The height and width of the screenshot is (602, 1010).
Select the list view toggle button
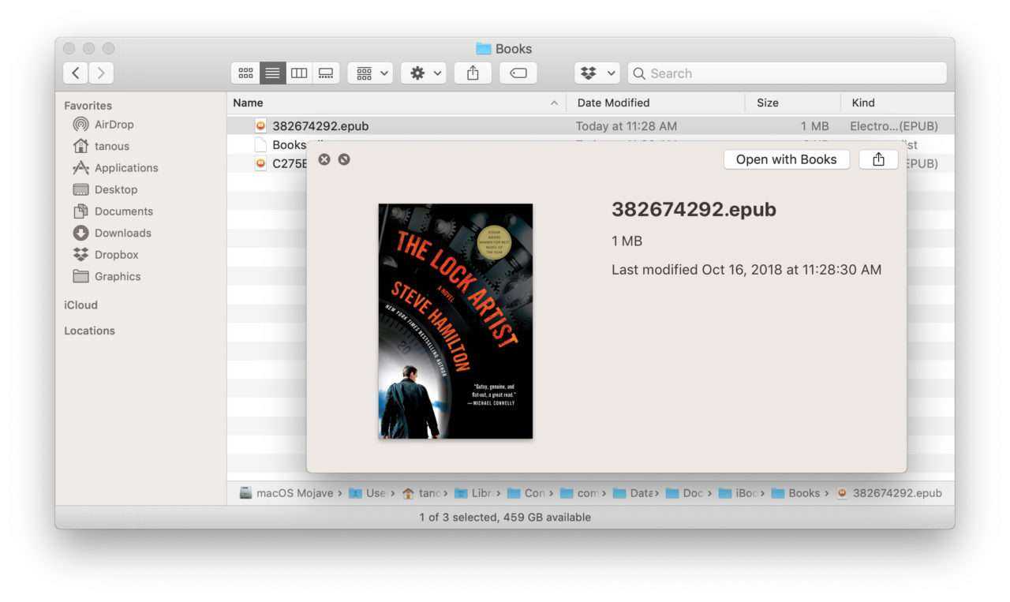point(272,73)
